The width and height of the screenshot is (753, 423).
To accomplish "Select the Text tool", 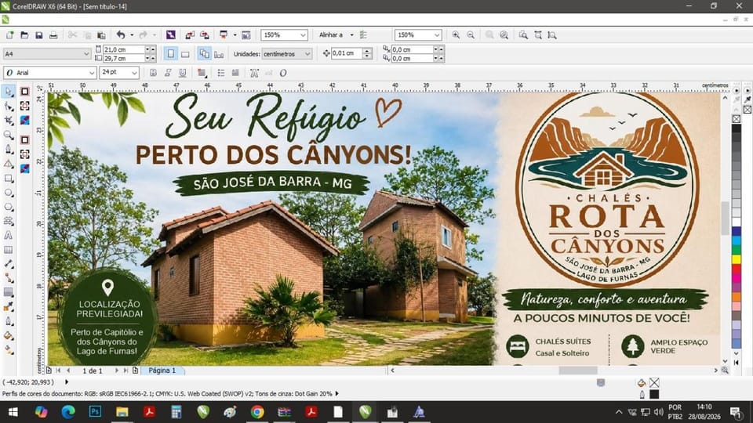I will click(x=9, y=236).
